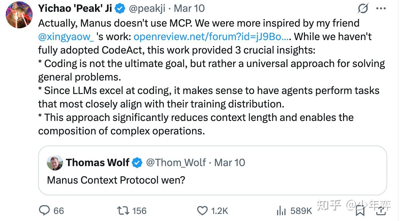Open the openreview.net forum link
The height and width of the screenshot is (221, 401).
tap(211, 36)
